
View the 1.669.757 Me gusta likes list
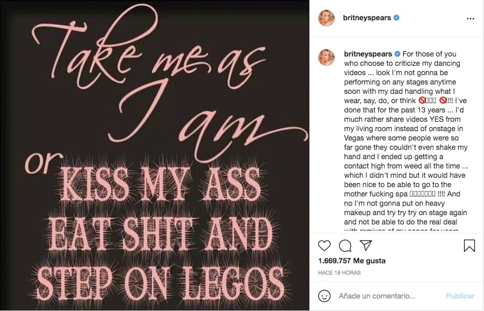(352, 261)
